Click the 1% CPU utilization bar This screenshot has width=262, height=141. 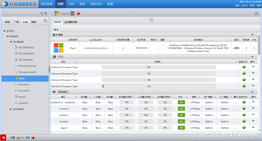159,86
